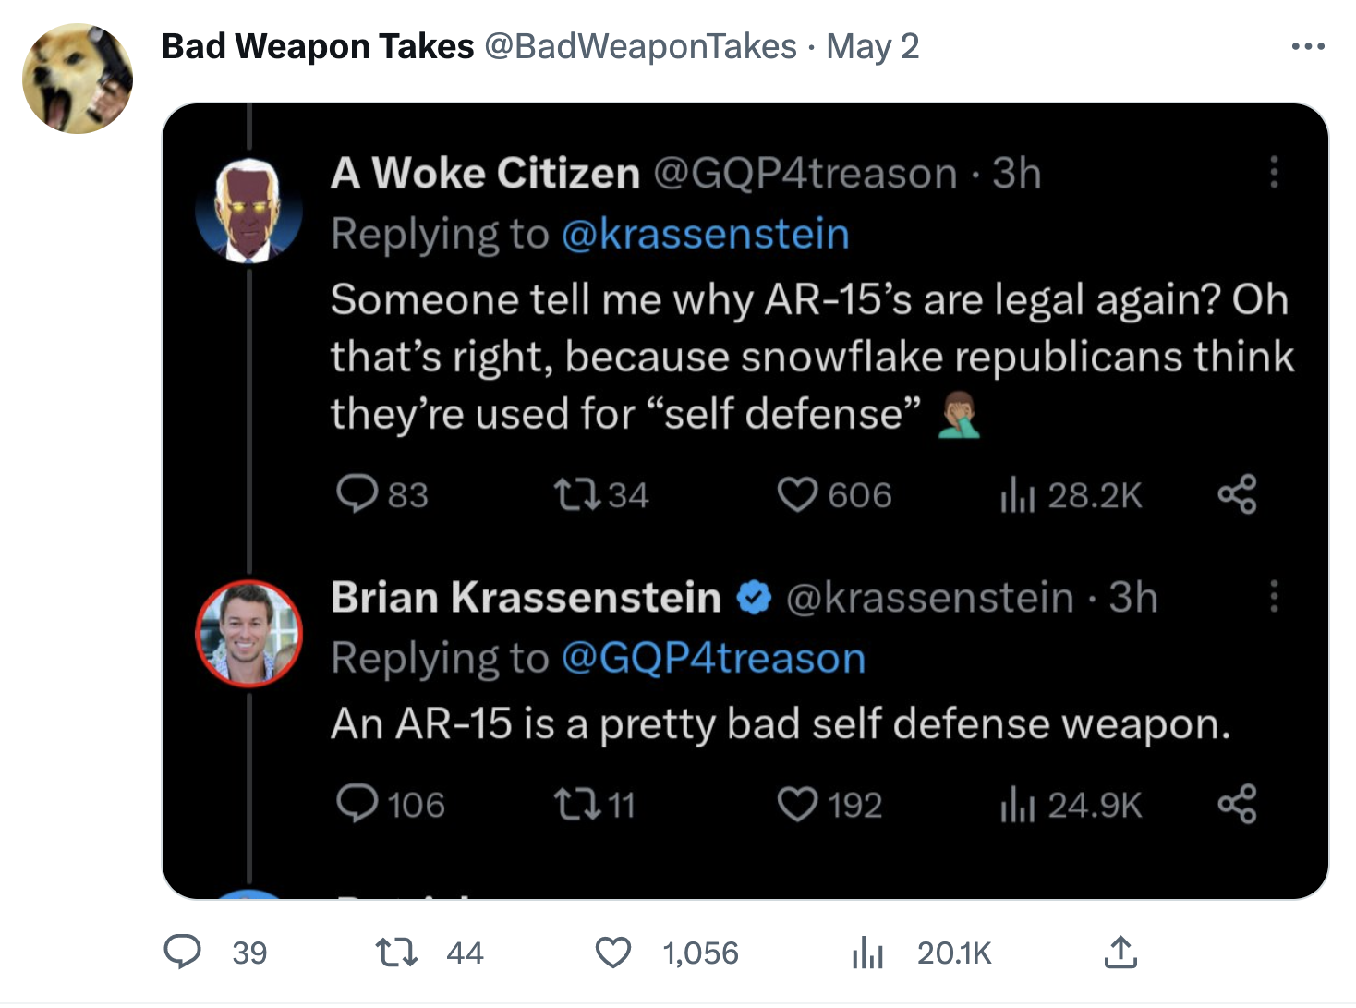Click the A Woke Citizen avatar
The height and width of the screenshot is (1008, 1356).
click(248, 210)
